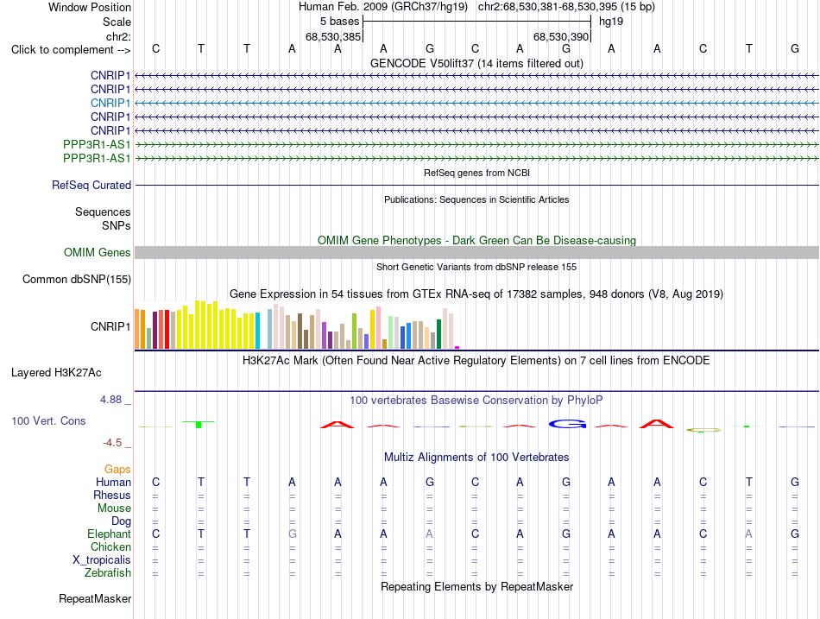Click the CNRIP1 GTEx expression bar chart
Screen dimensions: 820x619
click(x=297, y=325)
